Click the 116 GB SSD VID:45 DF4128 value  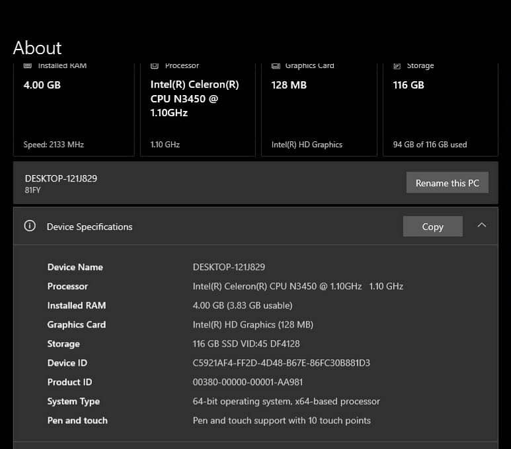246,344
